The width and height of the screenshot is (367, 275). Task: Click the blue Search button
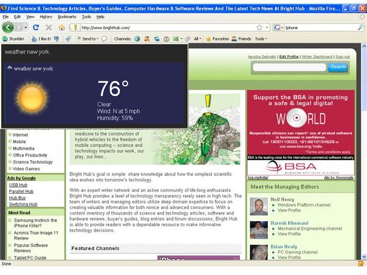pos(338,67)
